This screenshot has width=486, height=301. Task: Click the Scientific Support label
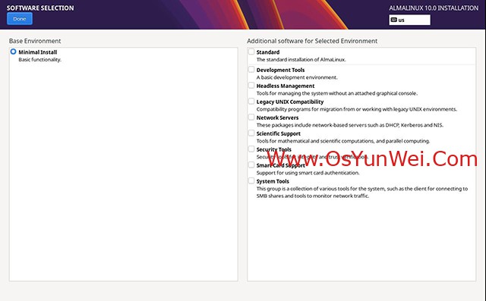[279, 133]
